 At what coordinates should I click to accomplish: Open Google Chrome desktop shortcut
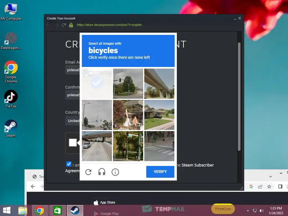coord(11,72)
